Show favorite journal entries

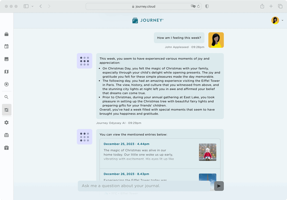click(x=6, y=84)
